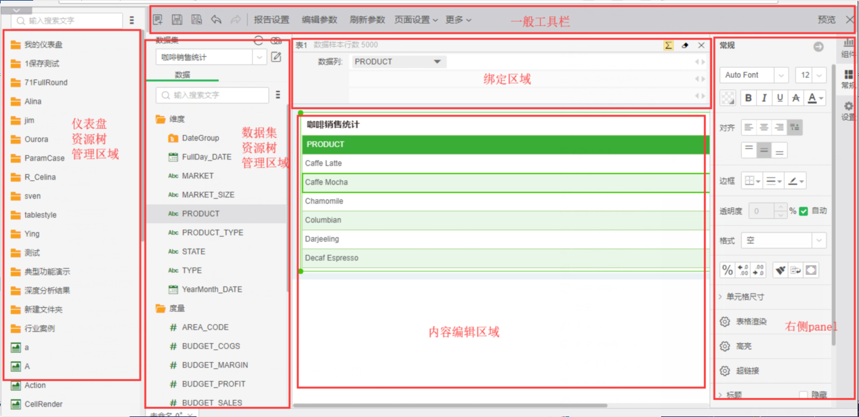Select center horizontal alignment
Image resolution: width=859 pixels, height=417 pixels.
763,127
